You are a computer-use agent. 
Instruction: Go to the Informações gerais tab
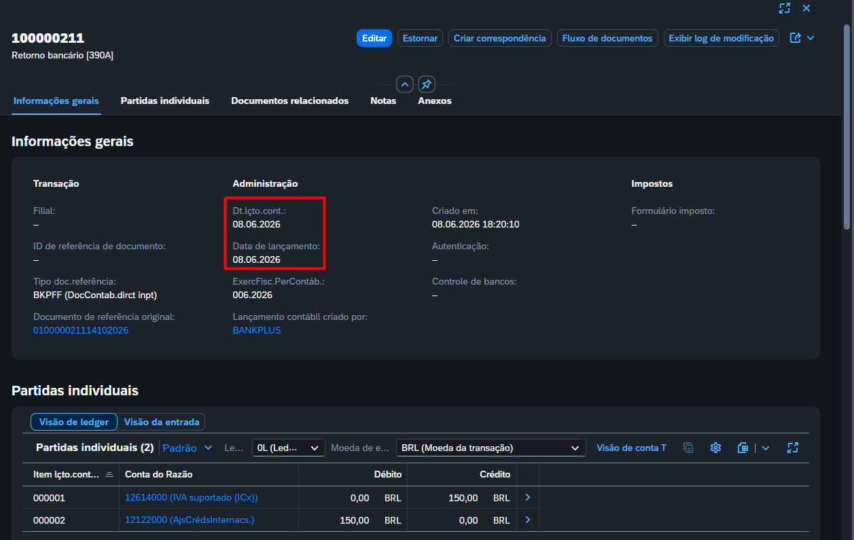[56, 101]
